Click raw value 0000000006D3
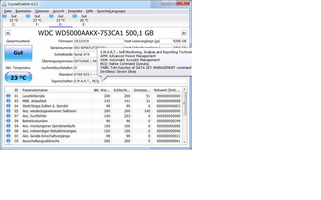 [169, 106]
